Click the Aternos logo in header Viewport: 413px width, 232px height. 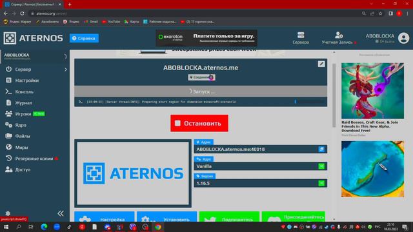[x=33, y=38]
